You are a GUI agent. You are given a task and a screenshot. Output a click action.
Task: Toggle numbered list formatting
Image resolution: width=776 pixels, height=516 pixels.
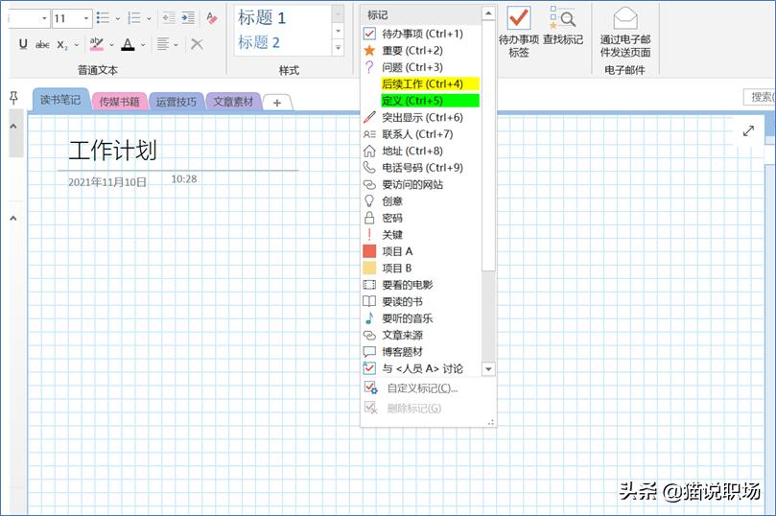click(134, 18)
